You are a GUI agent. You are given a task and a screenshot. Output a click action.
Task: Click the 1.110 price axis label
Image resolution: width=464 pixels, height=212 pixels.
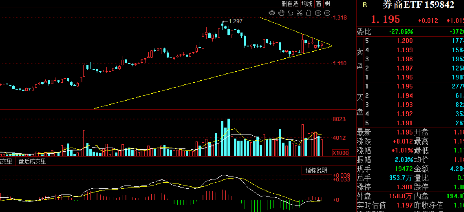tap(340, 64)
